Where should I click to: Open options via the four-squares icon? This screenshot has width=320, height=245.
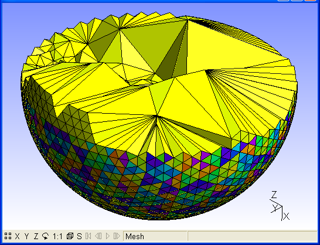(x=8, y=236)
